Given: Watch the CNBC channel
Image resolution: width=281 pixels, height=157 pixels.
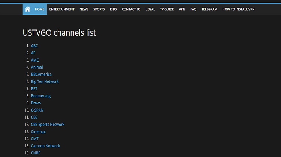Looking at the screenshot, I should 36,153.
